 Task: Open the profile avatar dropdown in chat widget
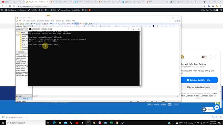point(204,57)
